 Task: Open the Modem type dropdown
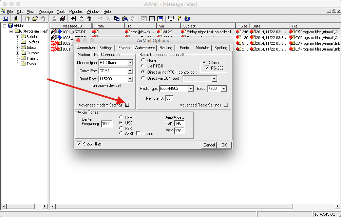pyautogui.click(x=130, y=63)
